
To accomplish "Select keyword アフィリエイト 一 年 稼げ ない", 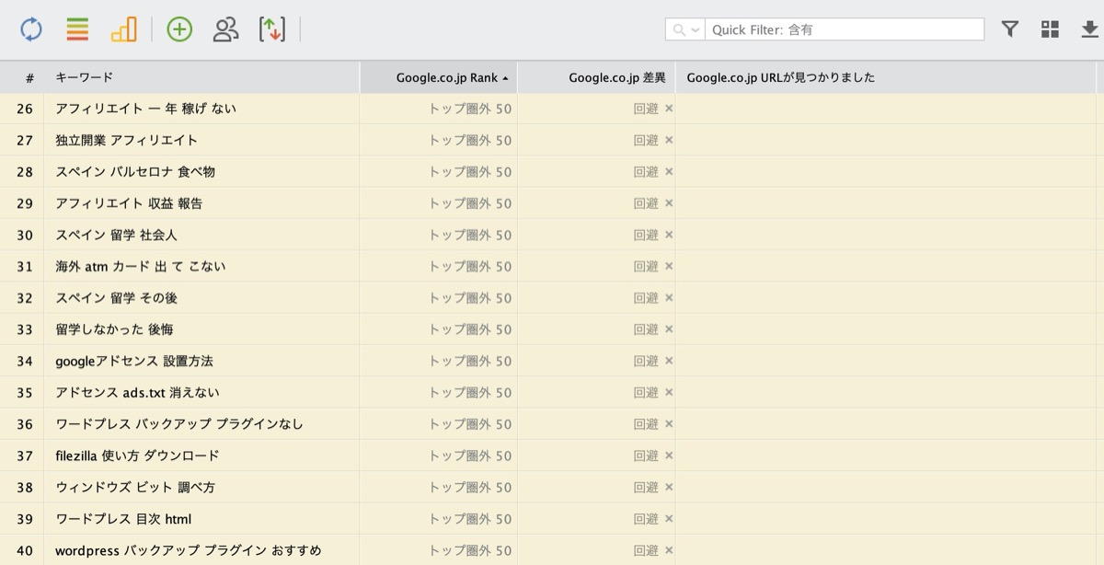I will [x=145, y=109].
